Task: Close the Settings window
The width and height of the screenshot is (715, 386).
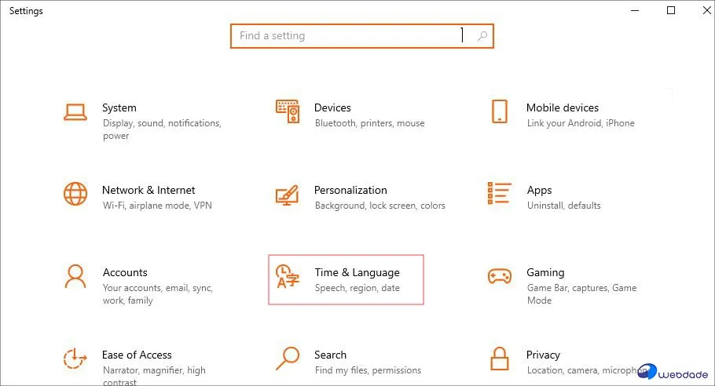Action: (706, 10)
